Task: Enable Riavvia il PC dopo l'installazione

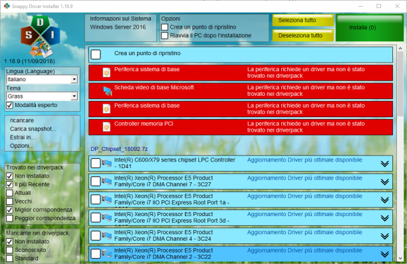Action: point(164,35)
